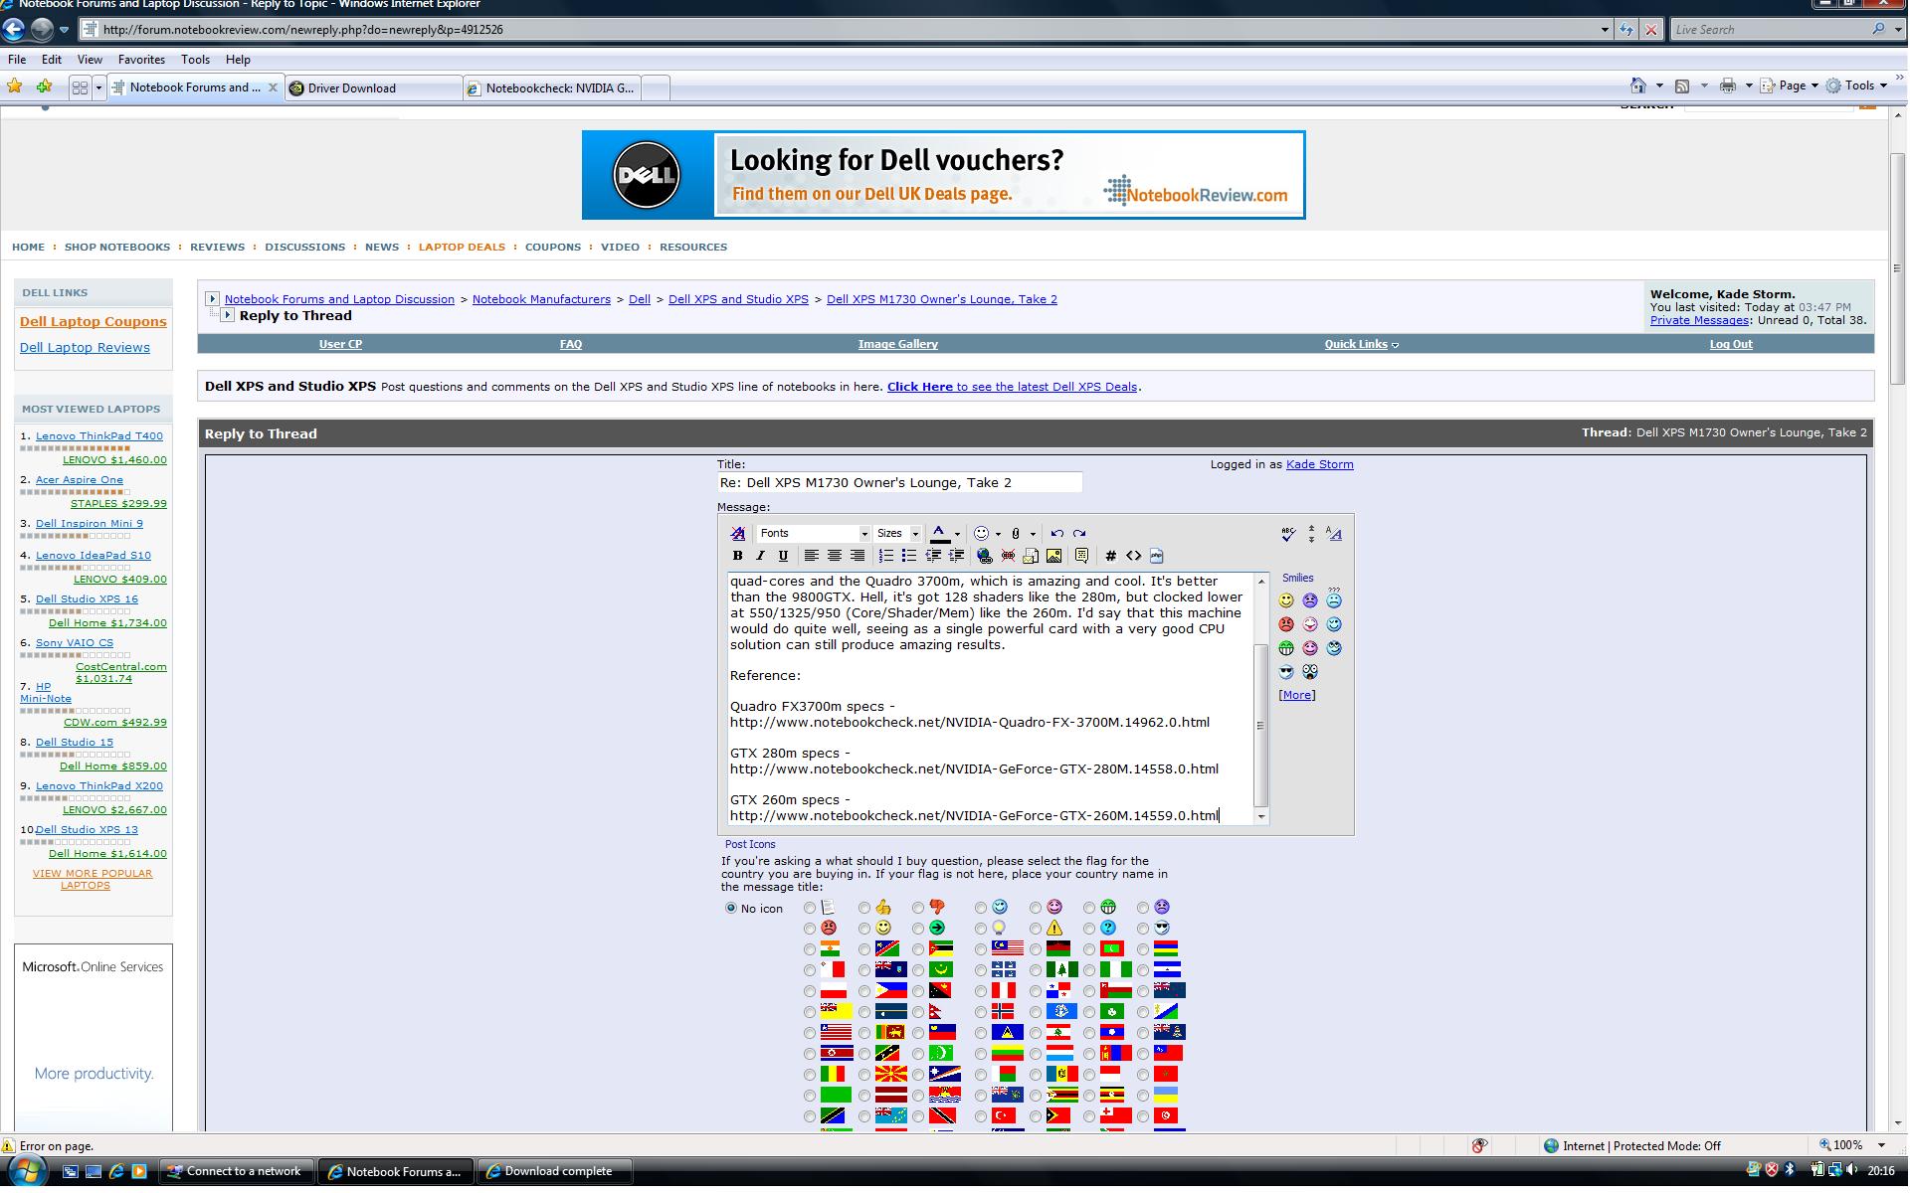Click the Log Out link

click(x=1731, y=344)
